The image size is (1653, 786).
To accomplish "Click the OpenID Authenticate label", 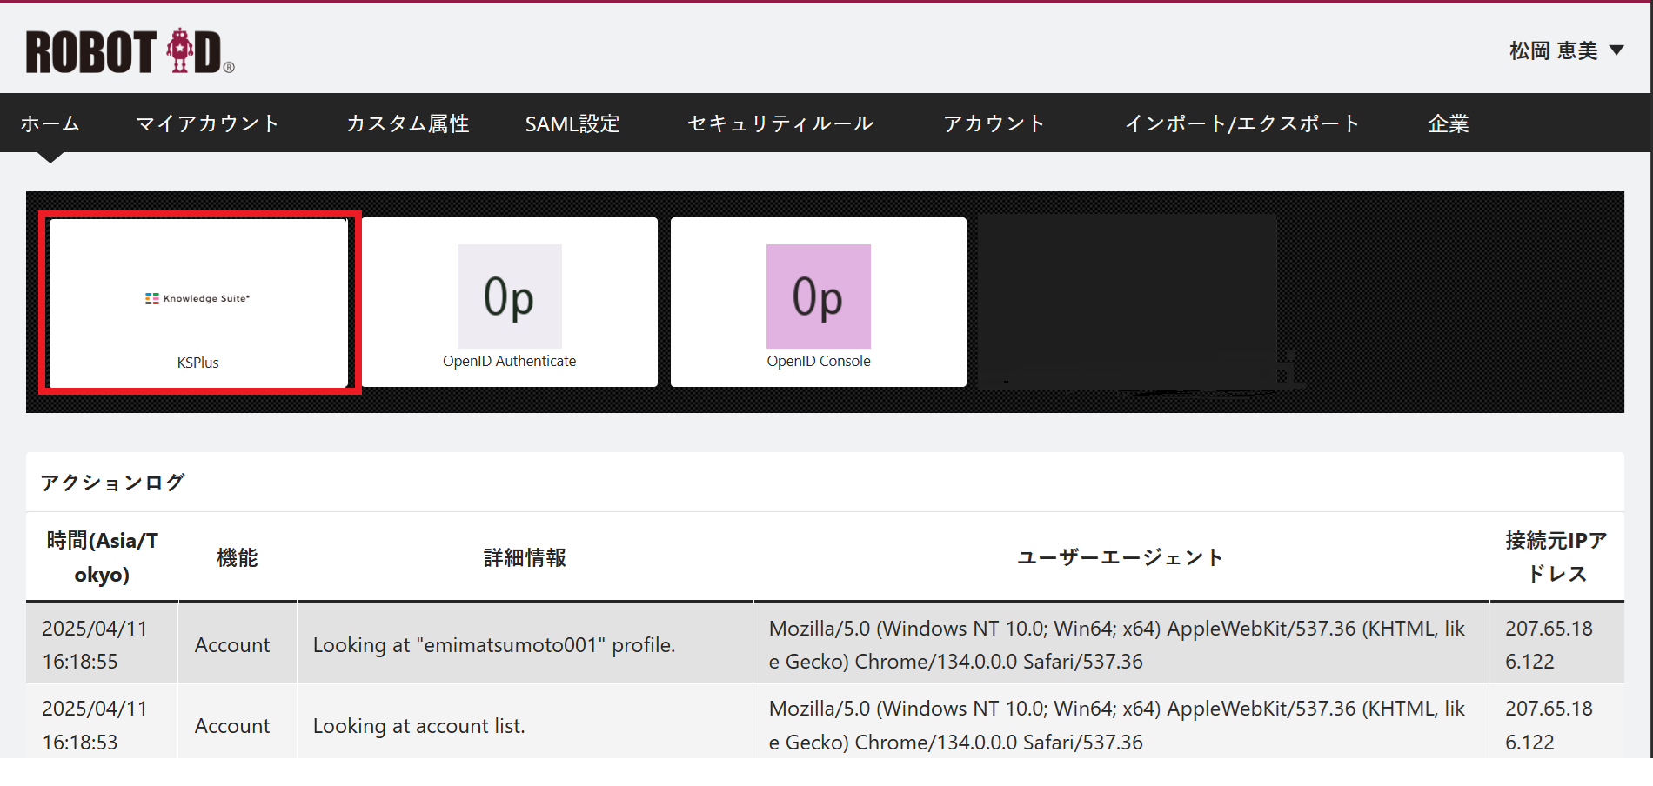I will pyautogui.click(x=509, y=361).
